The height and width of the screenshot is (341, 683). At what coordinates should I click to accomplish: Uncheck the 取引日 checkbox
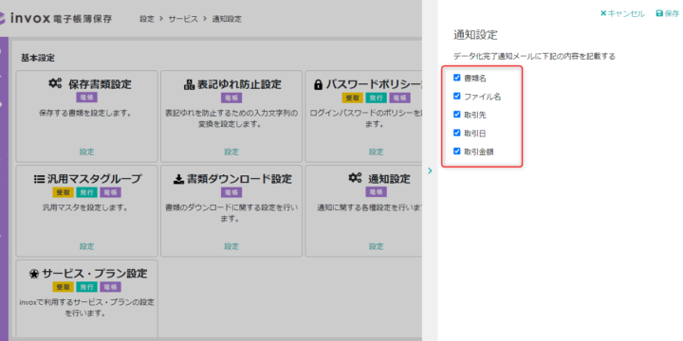pos(457,133)
